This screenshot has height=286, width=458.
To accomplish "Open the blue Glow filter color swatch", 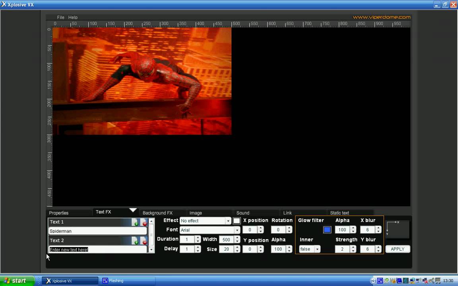I will point(327,230).
